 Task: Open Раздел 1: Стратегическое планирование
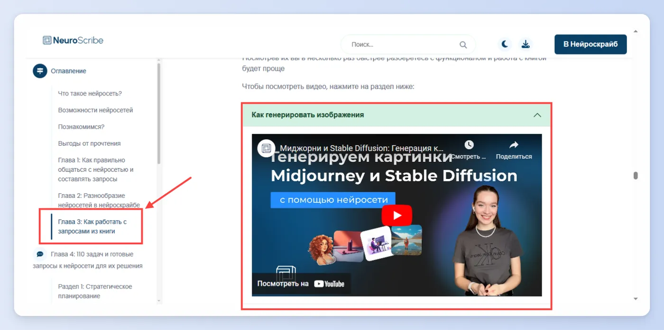coord(95,291)
